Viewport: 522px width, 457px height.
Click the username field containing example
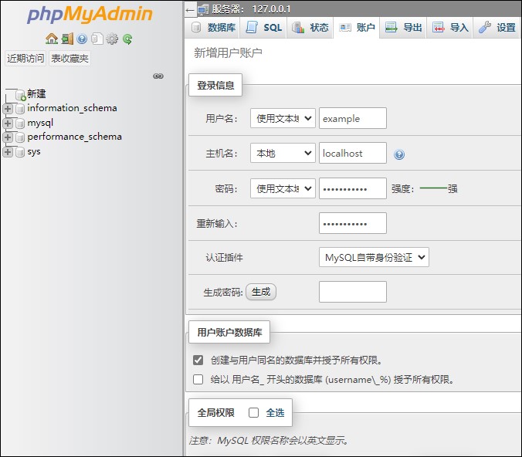352,118
